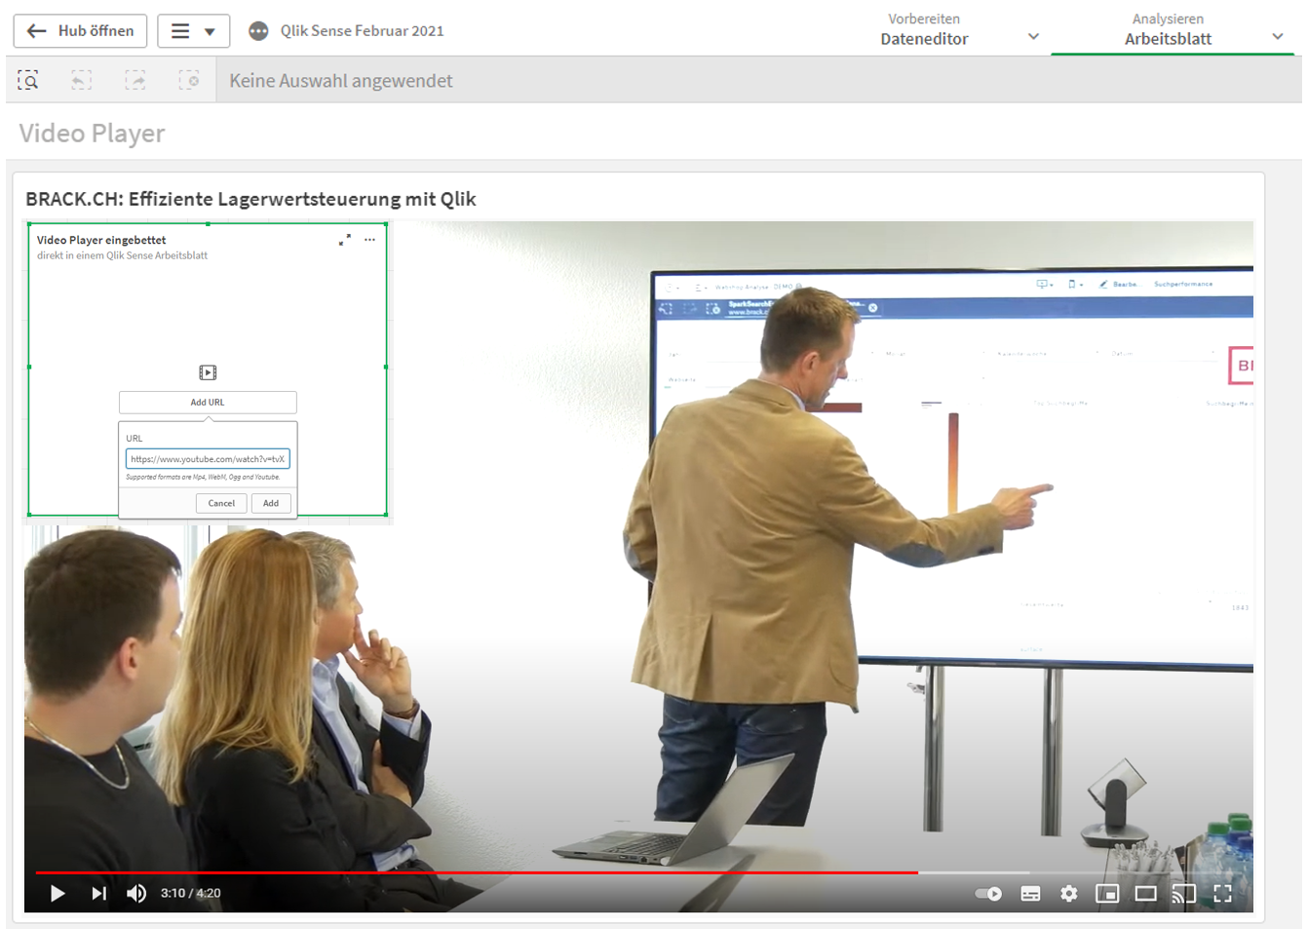Switch to the Vorbereiten Dateneditor tab
The image size is (1307, 929).
(x=924, y=29)
